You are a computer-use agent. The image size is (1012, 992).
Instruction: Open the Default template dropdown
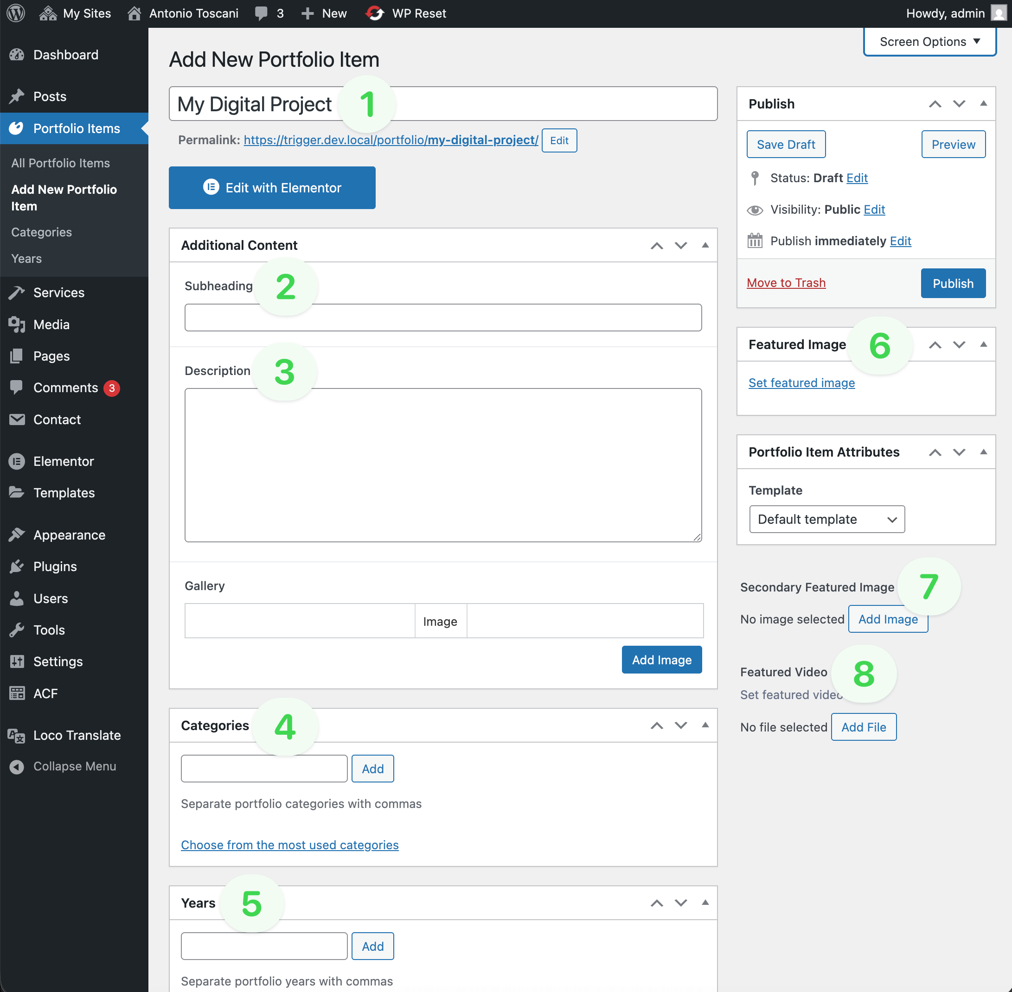(826, 519)
